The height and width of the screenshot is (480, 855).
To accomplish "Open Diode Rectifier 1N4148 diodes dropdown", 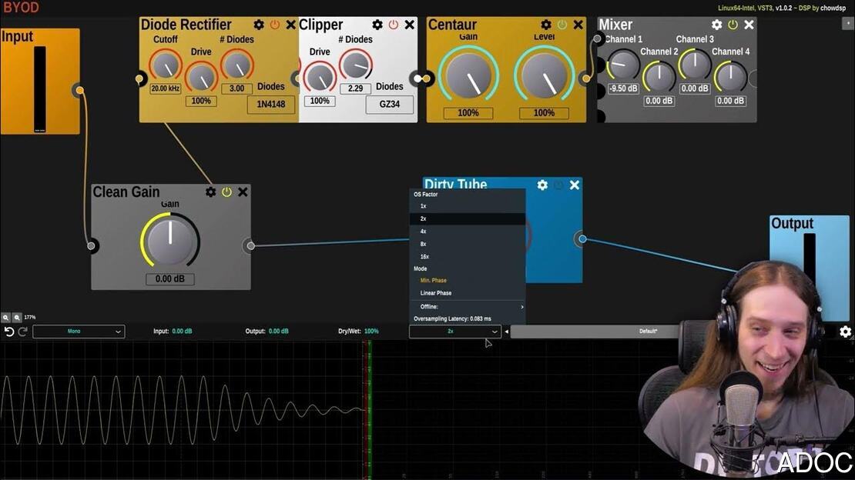I will (271, 104).
